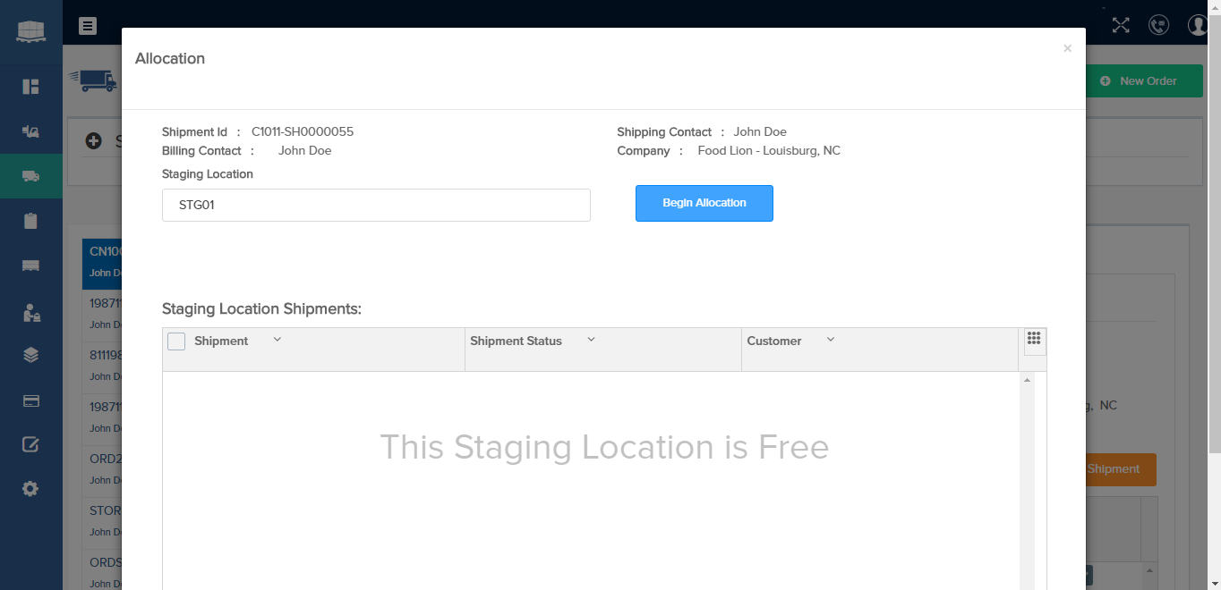
Task: Open the Shipment Status column dropdown arrow
Action: point(591,340)
